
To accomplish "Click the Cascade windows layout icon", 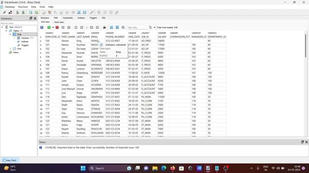I will (x=117, y=12).
